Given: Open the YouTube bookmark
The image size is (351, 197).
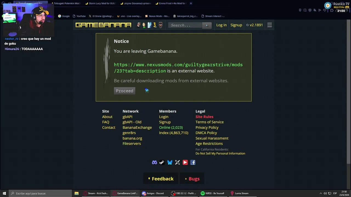Looking at the screenshot, I should [79, 16].
